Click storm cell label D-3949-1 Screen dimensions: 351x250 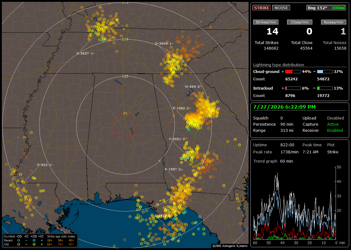point(164,44)
